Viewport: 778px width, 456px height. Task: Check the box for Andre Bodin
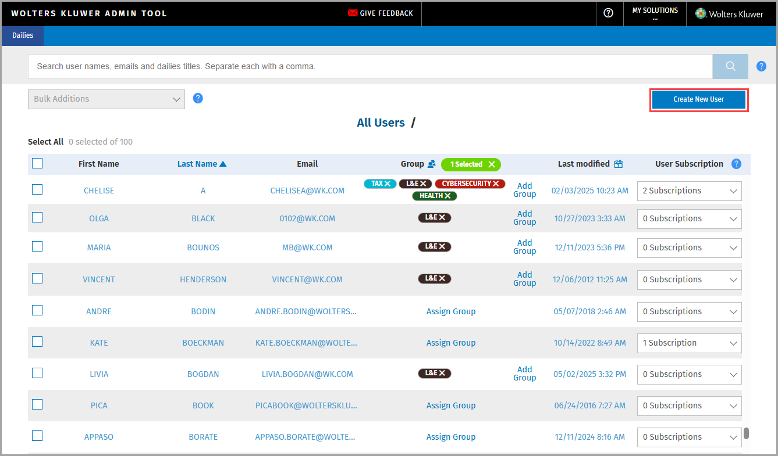pyautogui.click(x=37, y=310)
